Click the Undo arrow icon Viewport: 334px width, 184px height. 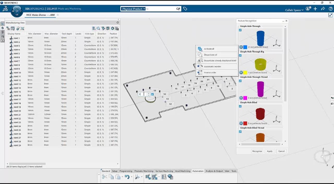click(127, 177)
